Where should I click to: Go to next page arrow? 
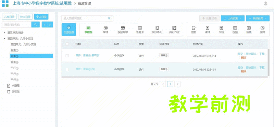pyautogui.click(x=177, y=84)
